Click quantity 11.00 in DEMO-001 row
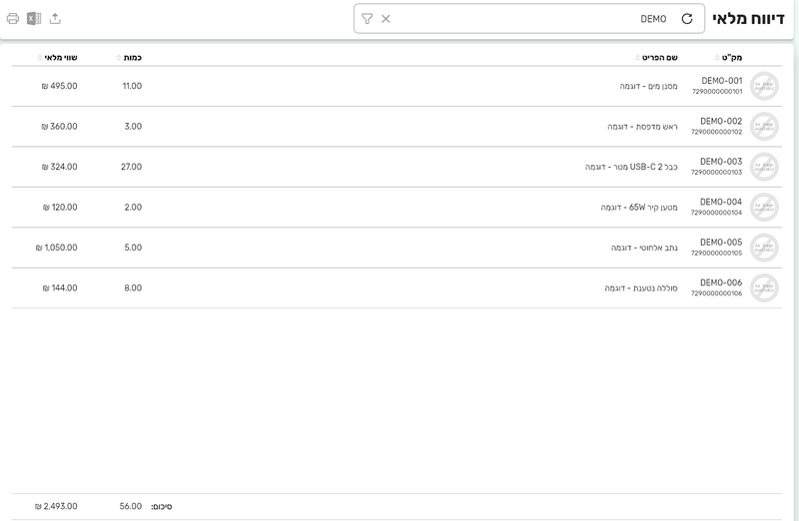This screenshot has width=799, height=521. (x=132, y=86)
